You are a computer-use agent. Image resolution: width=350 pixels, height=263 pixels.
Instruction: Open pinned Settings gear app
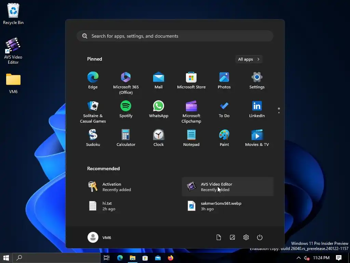(x=257, y=80)
